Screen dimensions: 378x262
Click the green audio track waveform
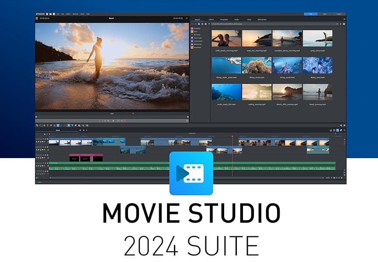192,165
